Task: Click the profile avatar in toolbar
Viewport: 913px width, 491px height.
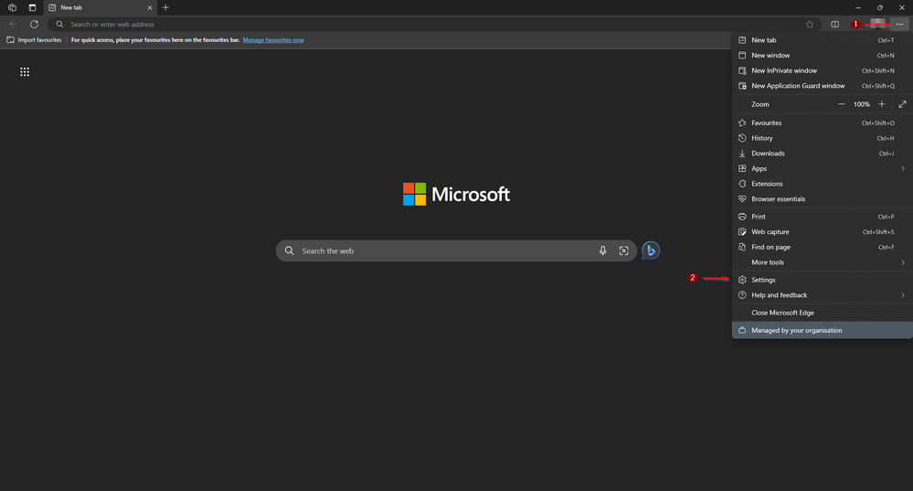Action: [x=877, y=24]
